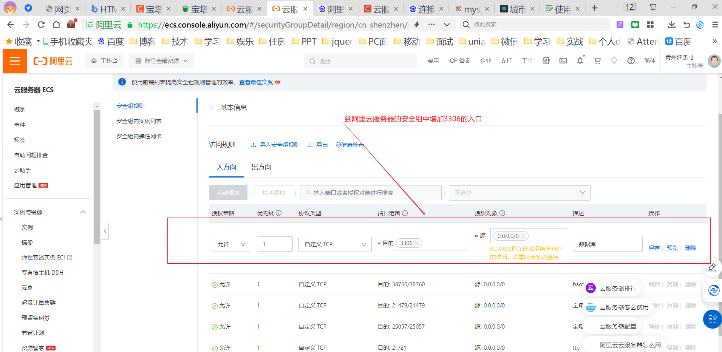Click 导出 rules link
The width and height of the screenshot is (722, 352).
click(317, 145)
